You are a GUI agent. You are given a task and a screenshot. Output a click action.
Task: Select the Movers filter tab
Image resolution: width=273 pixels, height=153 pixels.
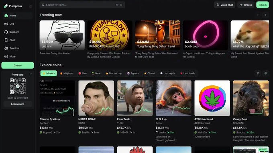(49, 73)
